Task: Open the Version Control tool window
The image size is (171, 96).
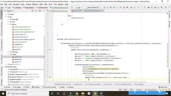Action: (x=49, y=87)
